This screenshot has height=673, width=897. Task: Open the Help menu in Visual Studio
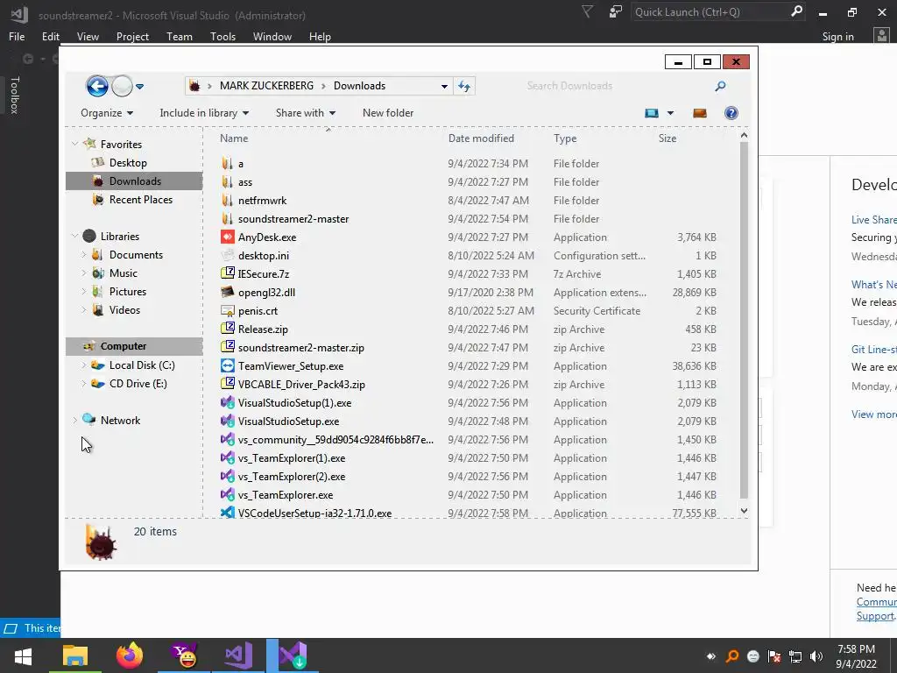[320, 37]
